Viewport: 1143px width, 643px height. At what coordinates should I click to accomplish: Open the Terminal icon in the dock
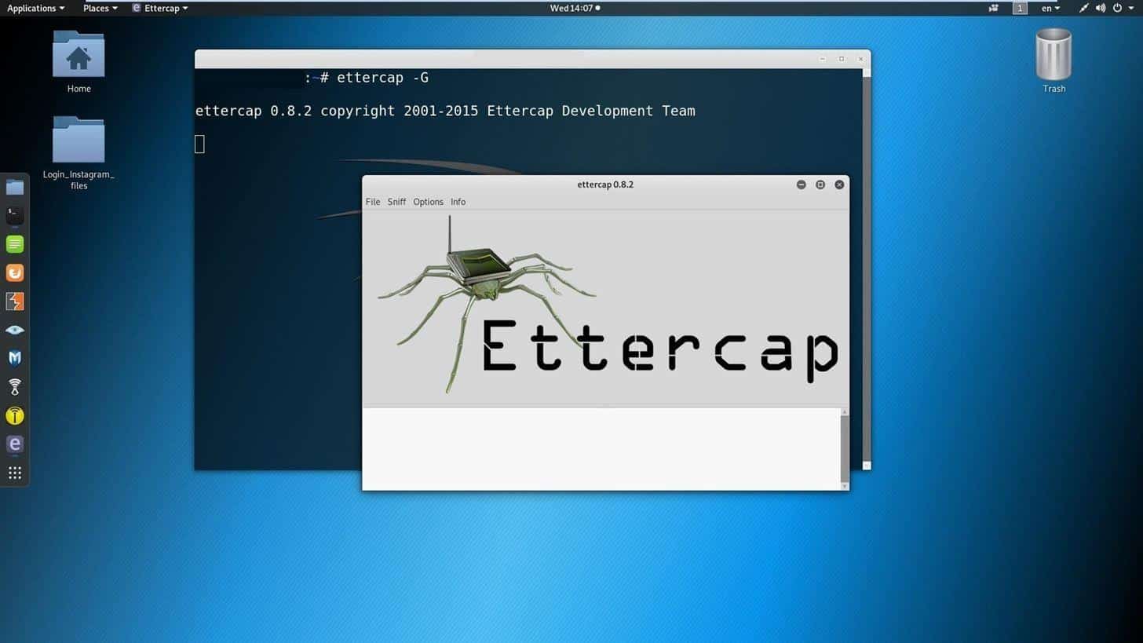[x=15, y=215]
